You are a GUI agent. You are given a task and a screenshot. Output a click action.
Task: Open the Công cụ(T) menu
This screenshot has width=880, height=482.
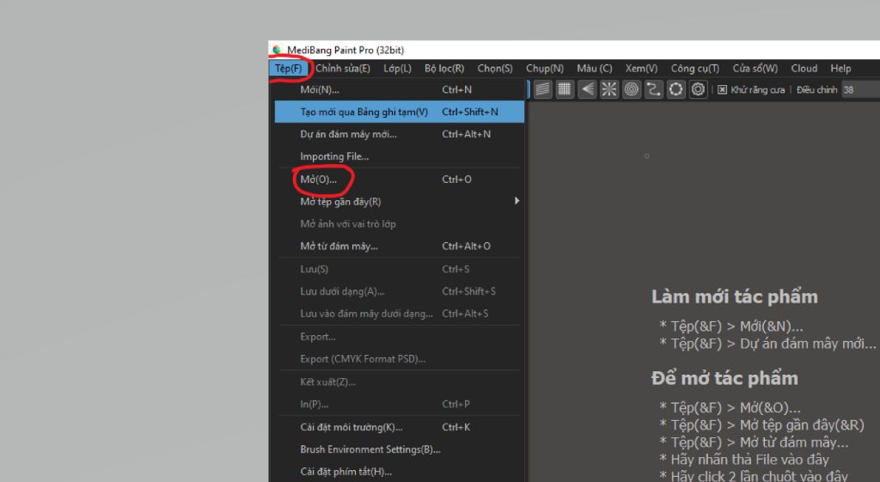[694, 69]
